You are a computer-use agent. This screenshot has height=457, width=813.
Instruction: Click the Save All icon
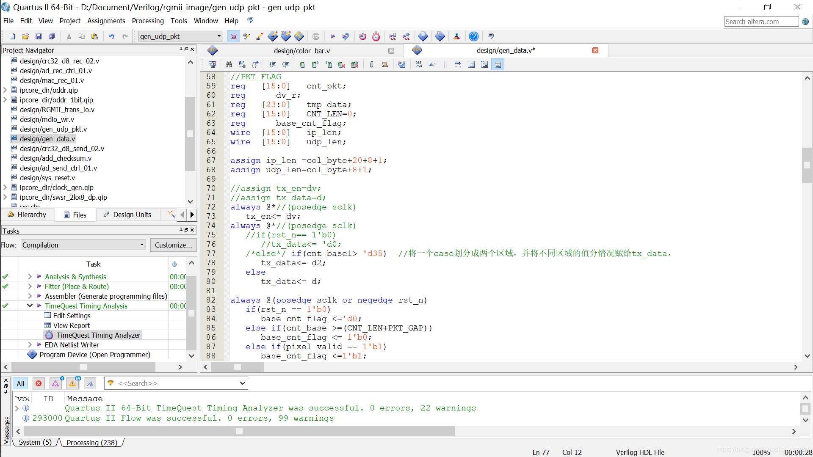coord(52,36)
